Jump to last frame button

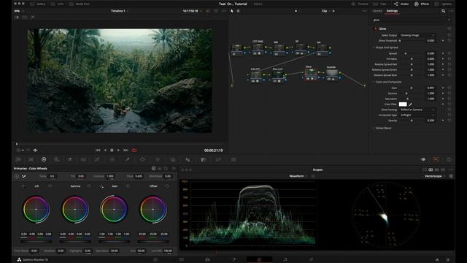pyautogui.click(x=126, y=150)
